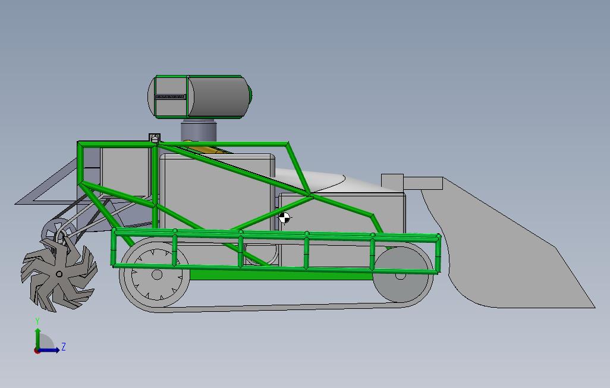Select the spoked rear track wheel
Image resolution: width=610 pixels, height=388 pixels.
[157, 275]
